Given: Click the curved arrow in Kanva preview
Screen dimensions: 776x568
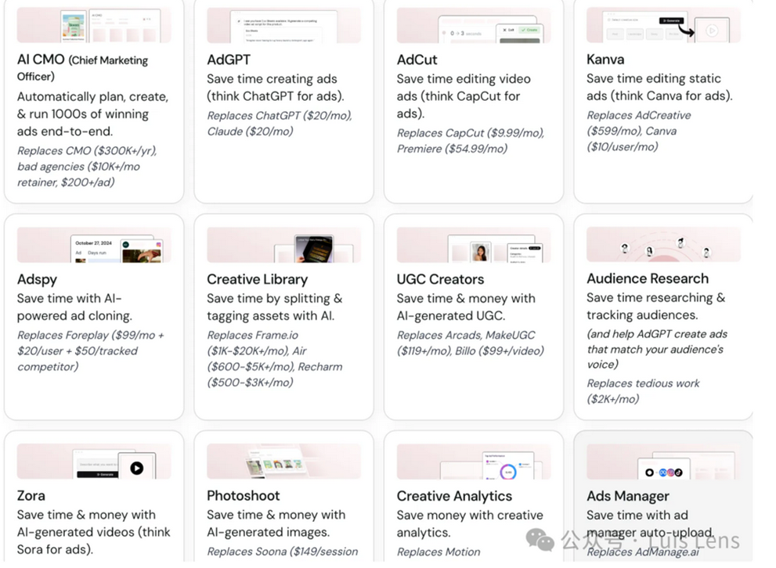Looking at the screenshot, I should (x=687, y=30).
